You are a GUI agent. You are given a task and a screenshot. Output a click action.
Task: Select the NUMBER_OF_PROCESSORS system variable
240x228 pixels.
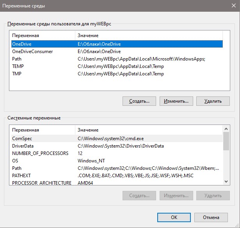tap(117, 153)
